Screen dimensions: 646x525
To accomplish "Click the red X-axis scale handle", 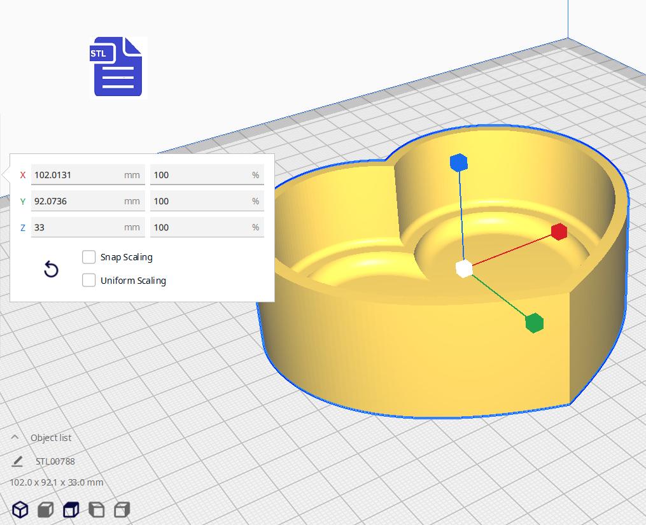I will (x=559, y=232).
